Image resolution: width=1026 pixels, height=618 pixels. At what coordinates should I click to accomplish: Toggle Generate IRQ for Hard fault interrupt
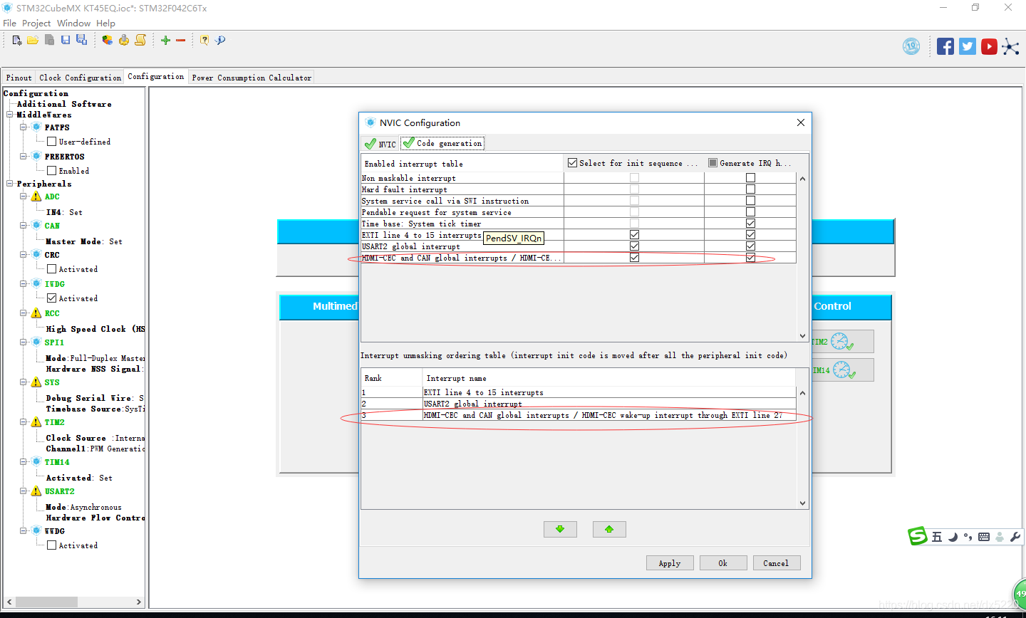tap(750, 189)
